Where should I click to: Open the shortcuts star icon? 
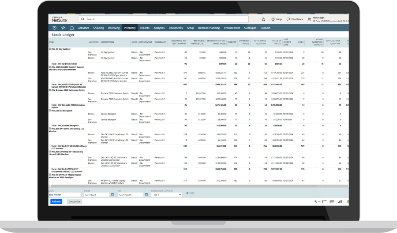(63, 28)
